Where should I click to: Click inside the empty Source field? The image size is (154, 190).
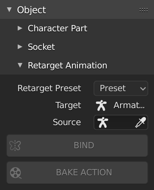point(121,122)
